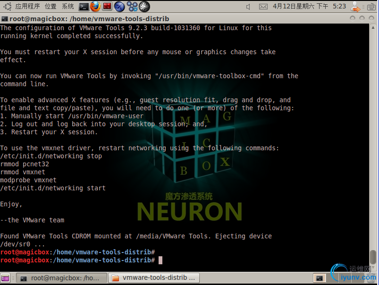Click the line starting "Found VMware Tools CDROM"
Image resolution: width=379 pixels, height=285 pixels.
point(136,236)
